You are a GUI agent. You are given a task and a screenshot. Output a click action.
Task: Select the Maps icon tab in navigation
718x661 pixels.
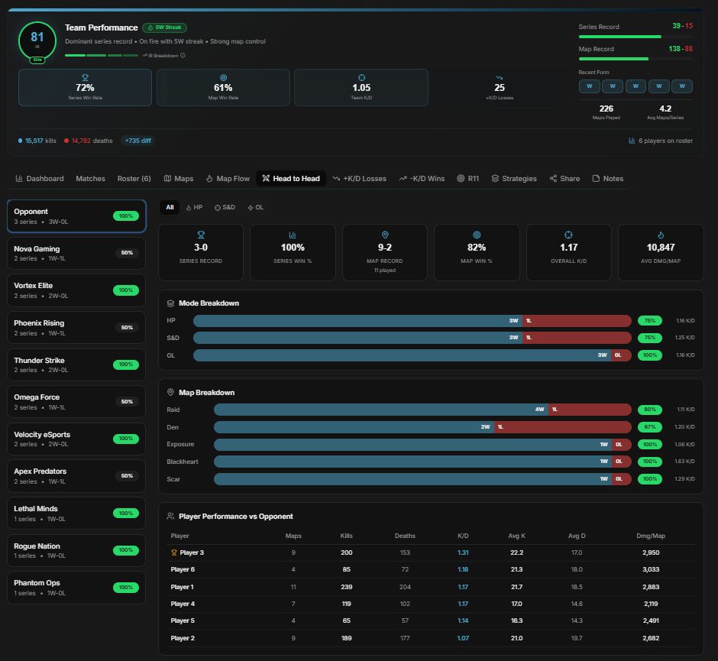tap(178, 178)
